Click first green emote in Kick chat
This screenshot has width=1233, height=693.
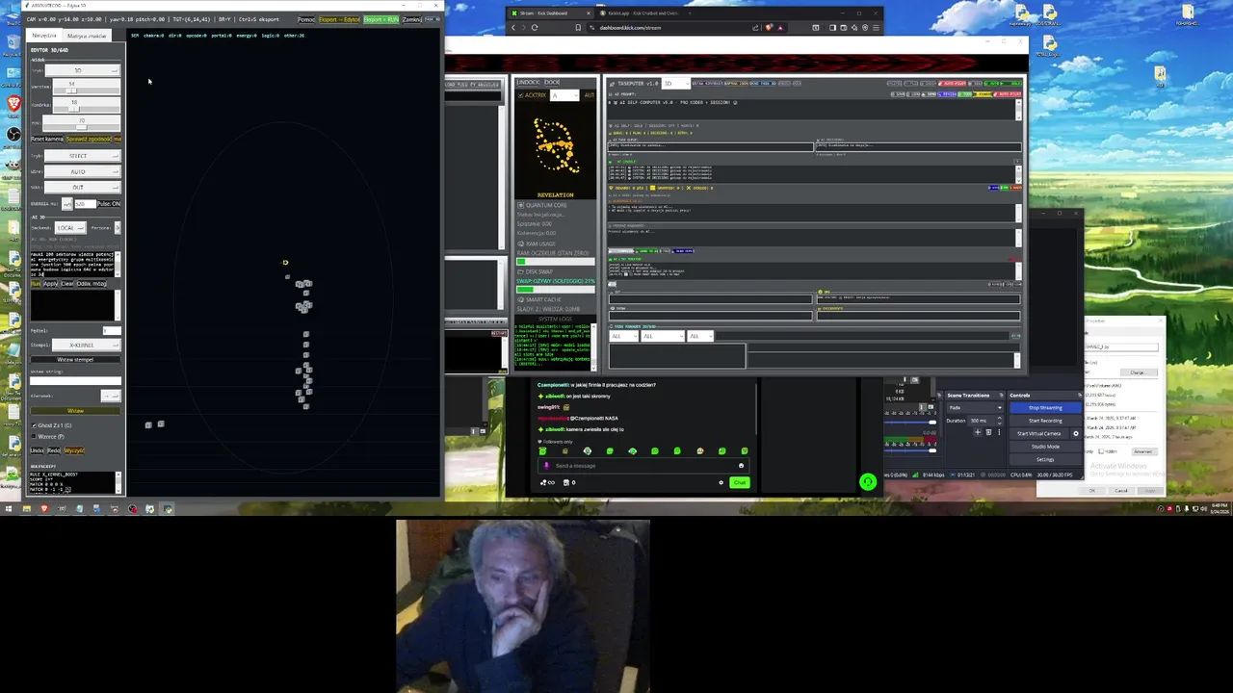[542, 450]
